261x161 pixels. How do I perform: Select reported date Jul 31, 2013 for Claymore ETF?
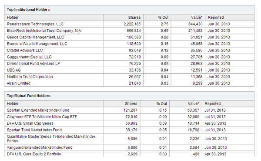click(x=215, y=117)
